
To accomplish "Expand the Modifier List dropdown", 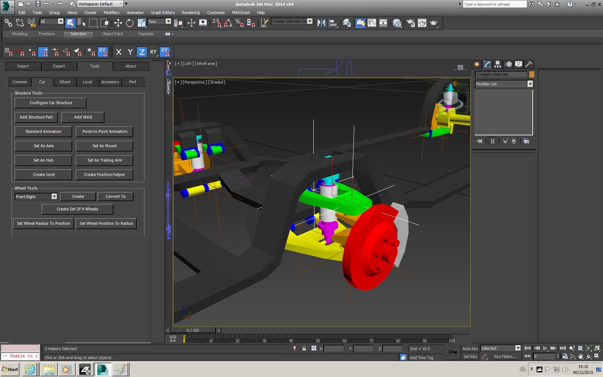I will (530, 84).
